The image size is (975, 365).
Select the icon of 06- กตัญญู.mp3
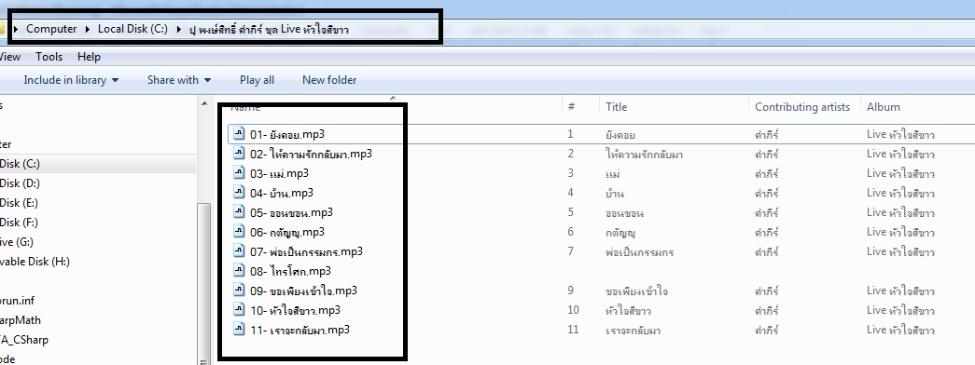coord(240,232)
